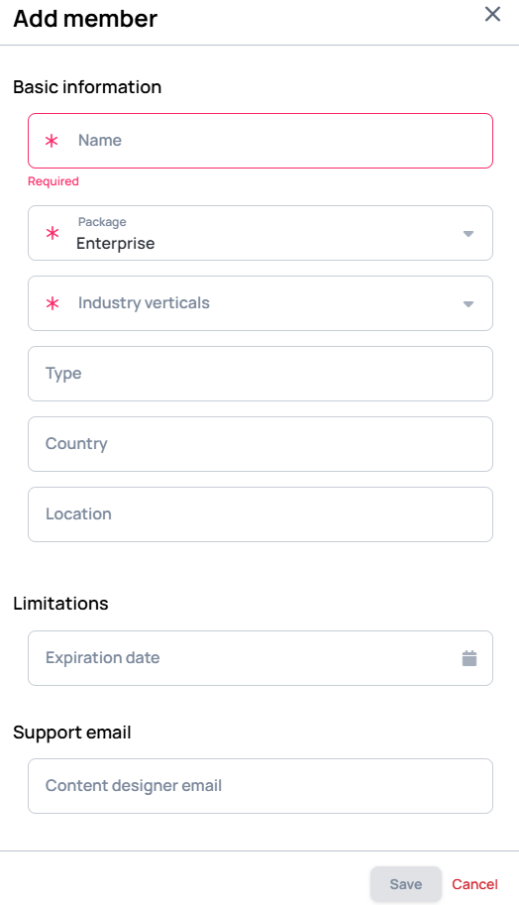The image size is (519, 905).
Task: Click the red asterisk beside Name
Action: click(x=52, y=141)
